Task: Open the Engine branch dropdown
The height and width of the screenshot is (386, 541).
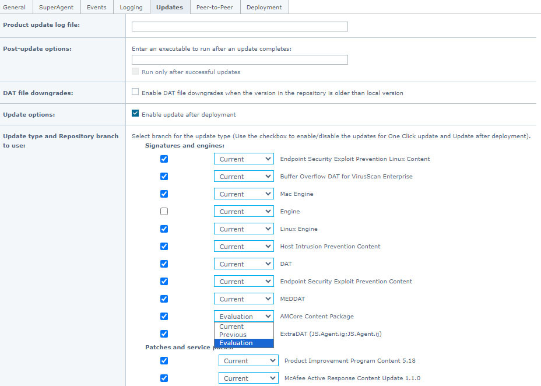Action: click(244, 212)
